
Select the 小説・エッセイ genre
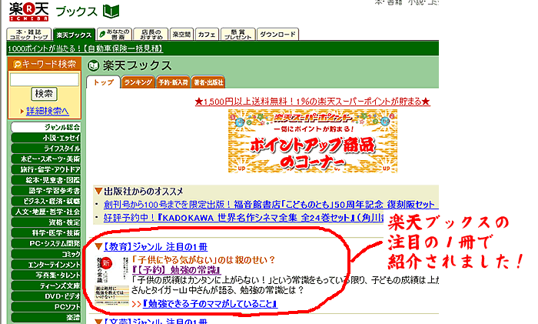46,138
